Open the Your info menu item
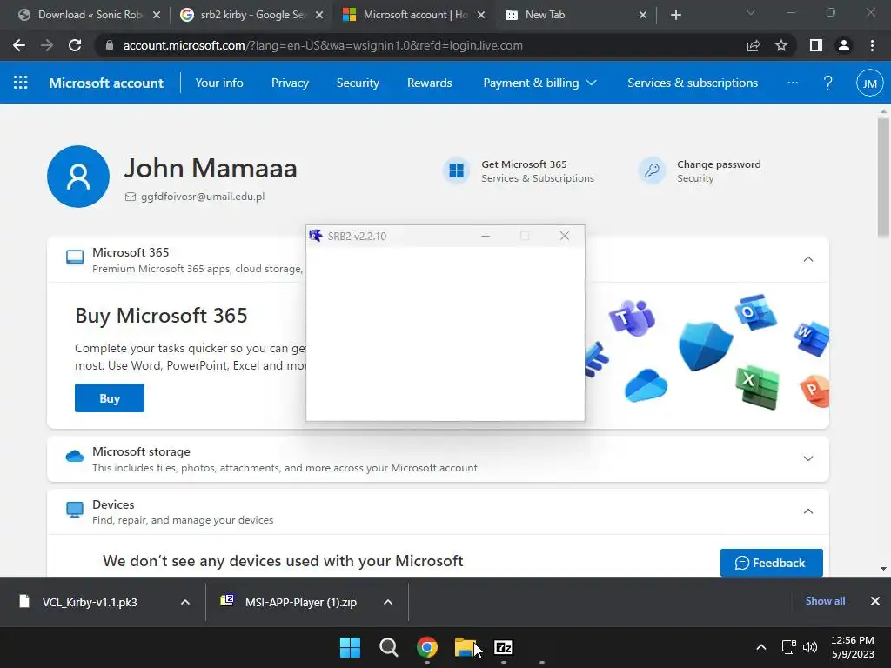Viewport: 891px width, 668px height. 219,83
